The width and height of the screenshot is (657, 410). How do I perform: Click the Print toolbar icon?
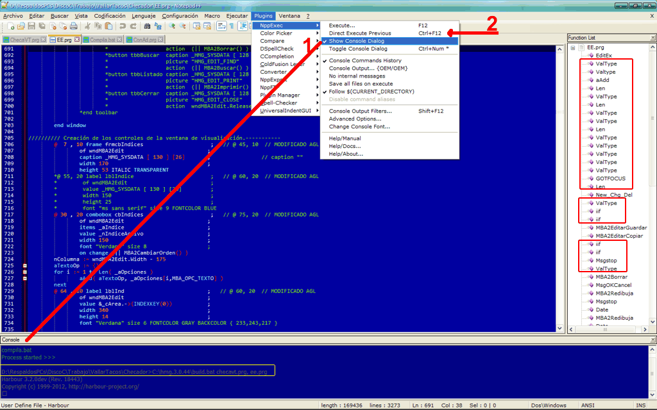click(74, 26)
